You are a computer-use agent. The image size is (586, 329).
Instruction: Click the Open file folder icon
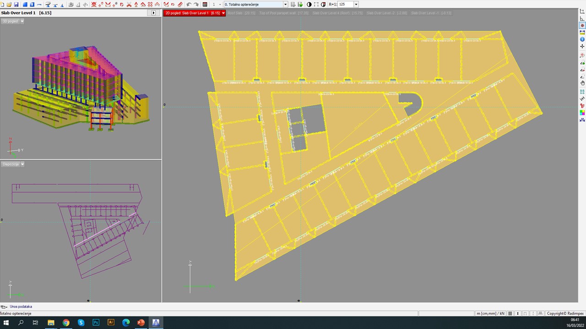pos(9,4)
